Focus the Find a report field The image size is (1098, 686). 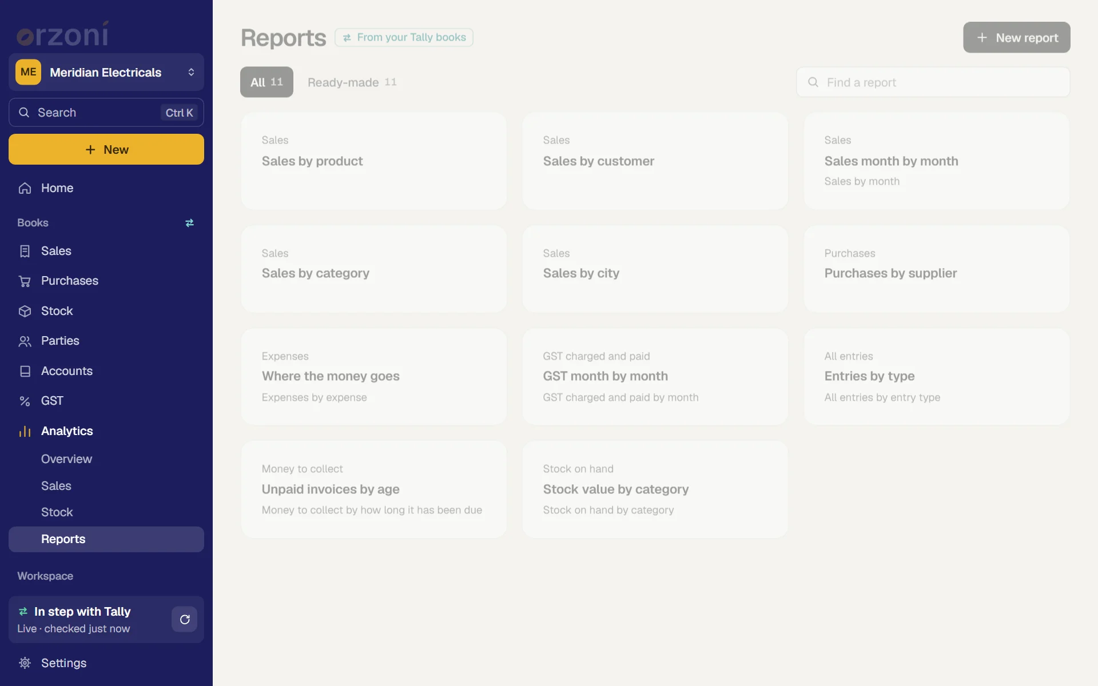pos(933,82)
